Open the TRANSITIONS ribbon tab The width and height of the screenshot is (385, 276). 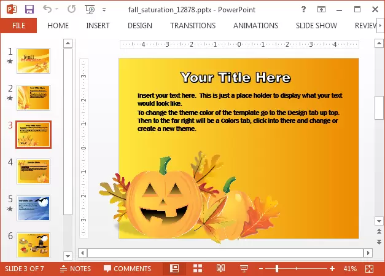[x=193, y=26]
